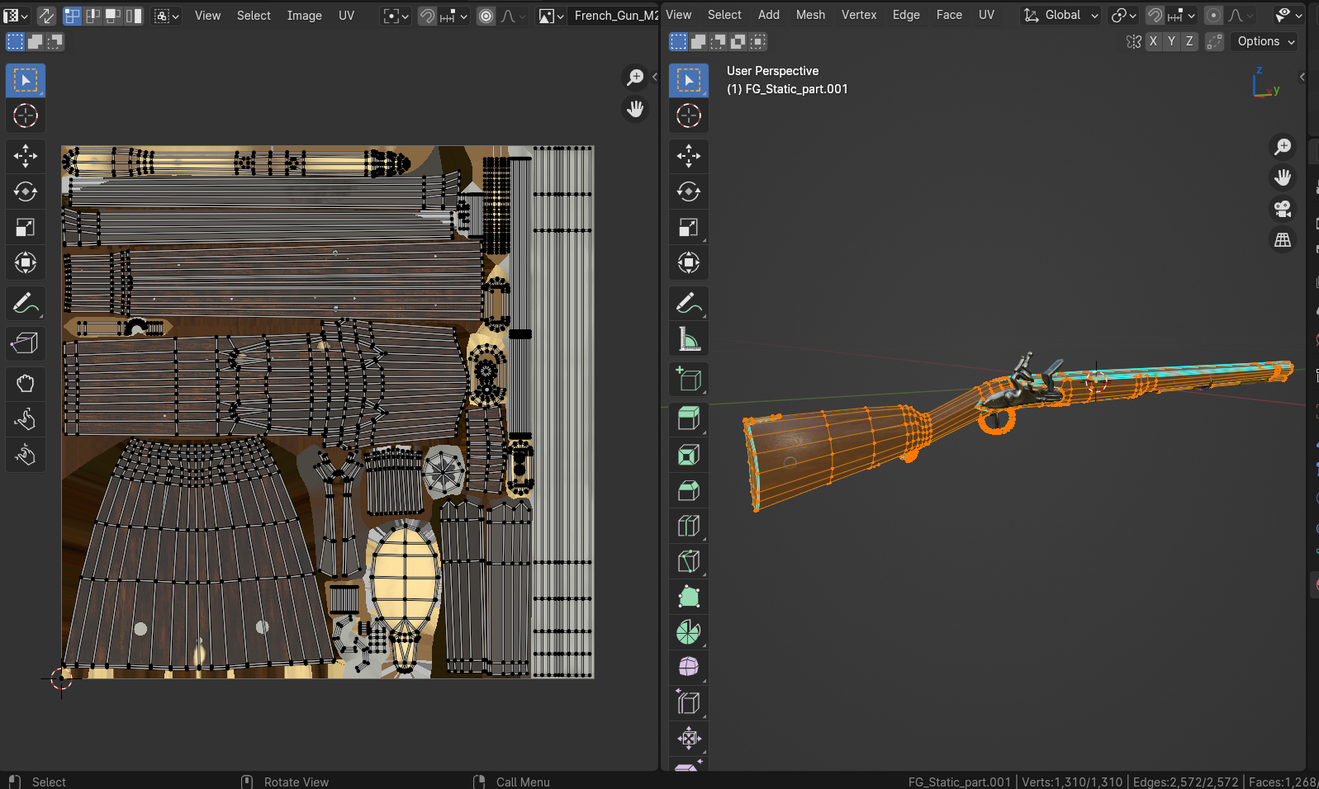Toggle camera view in 3D viewport
The width and height of the screenshot is (1319, 789).
tap(1282, 209)
